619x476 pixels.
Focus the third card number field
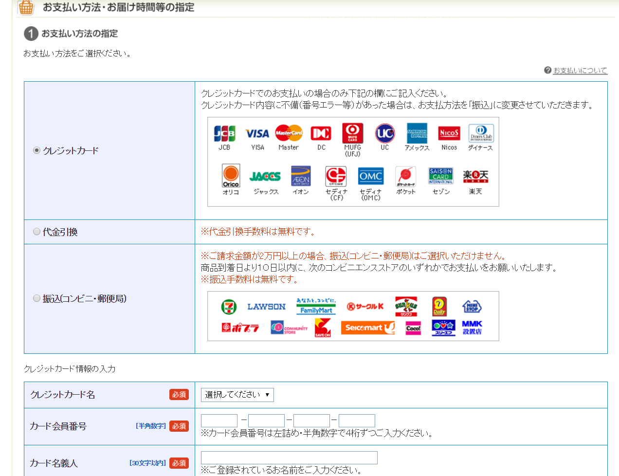[x=311, y=421]
